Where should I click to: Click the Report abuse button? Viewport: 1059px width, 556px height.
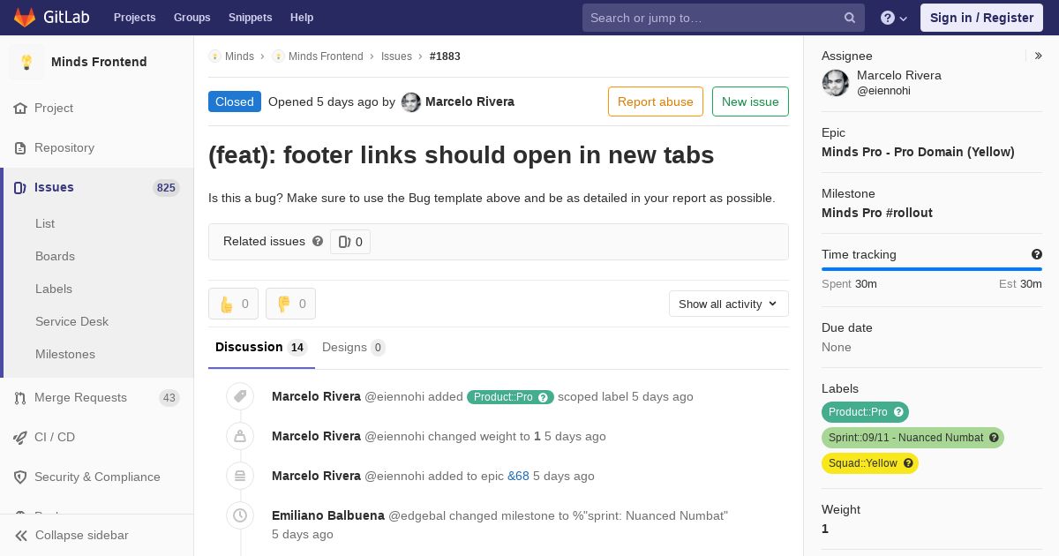click(656, 101)
